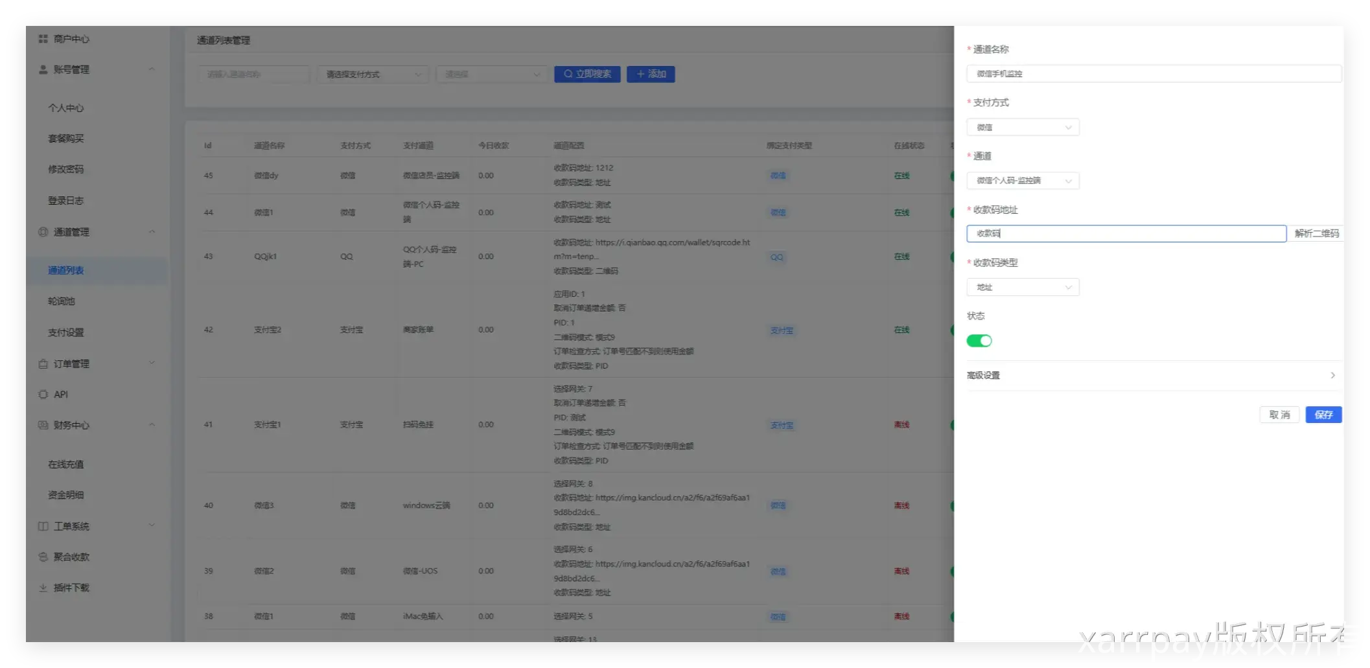Click the 聚合收款 sidebar icon
This screenshot has width=1370, height=668.
tap(43, 557)
